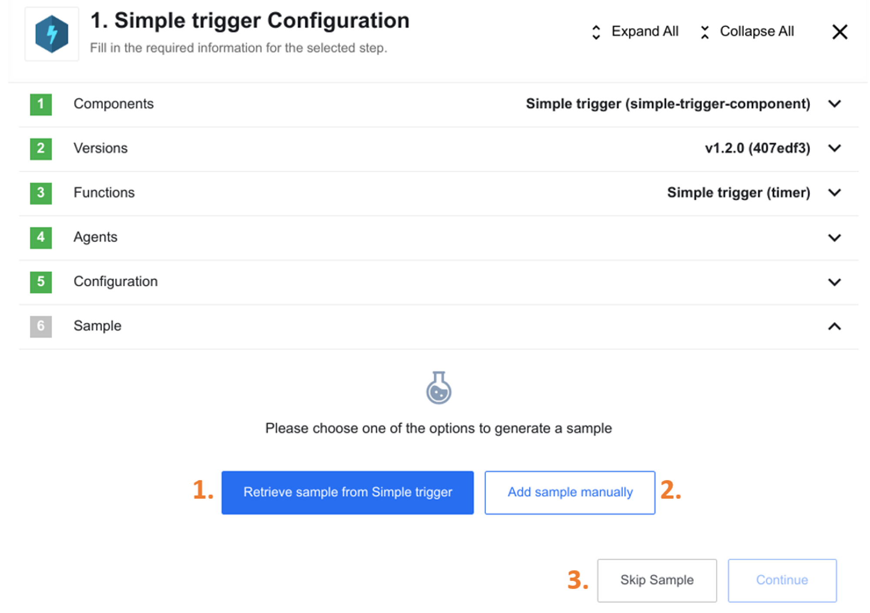This screenshot has width=870, height=613.
Task: Click the Collapse All arrows icon
Action: (x=705, y=32)
